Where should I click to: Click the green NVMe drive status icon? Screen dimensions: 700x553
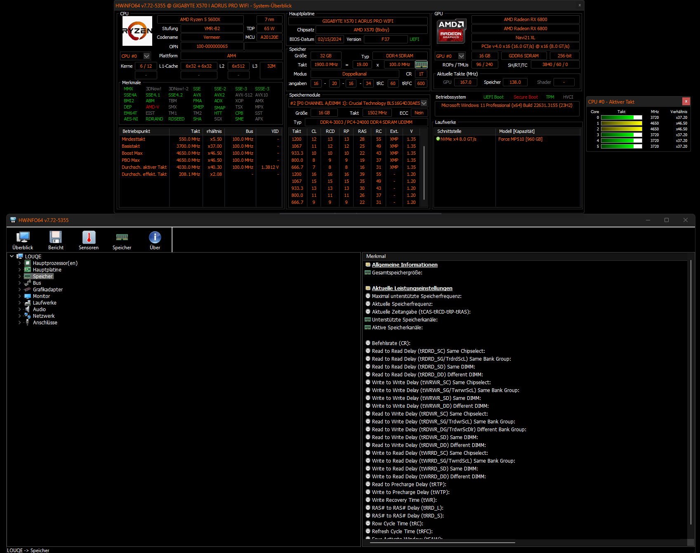point(438,139)
